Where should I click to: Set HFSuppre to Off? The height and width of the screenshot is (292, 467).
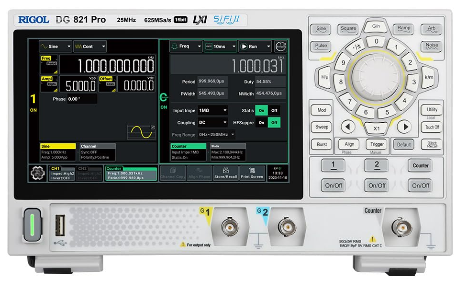click(x=274, y=123)
